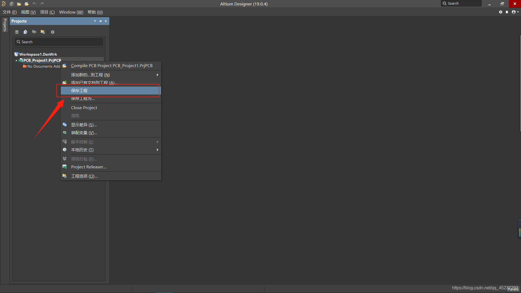The width and height of the screenshot is (521, 293).
Task: Select Workspace1.DsnWrk in the tree
Action: [x=38, y=54]
